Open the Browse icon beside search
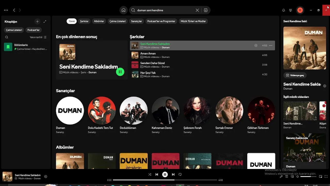The image size is (330, 186). [206, 10]
